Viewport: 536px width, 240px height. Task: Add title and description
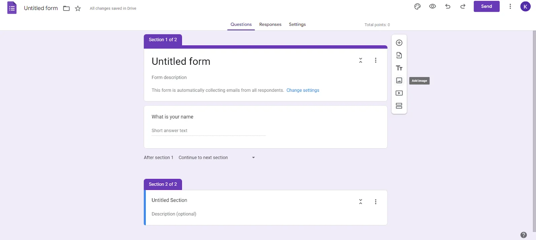point(399,68)
